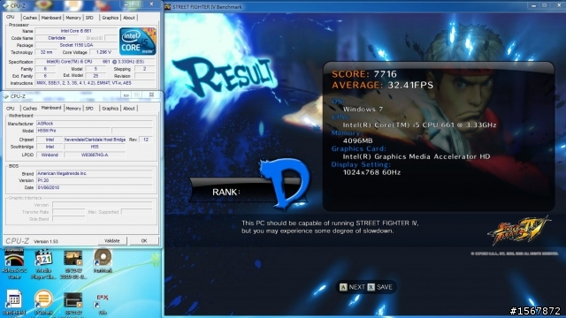This screenshot has width=566, height=318.
Task: Select SPD tab in the lower CPU-Z window
Action: (x=89, y=109)
